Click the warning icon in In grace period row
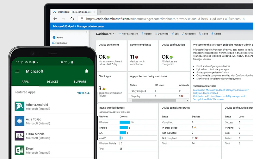The width and height of the screenshot is (253, 159). (195, 127)
